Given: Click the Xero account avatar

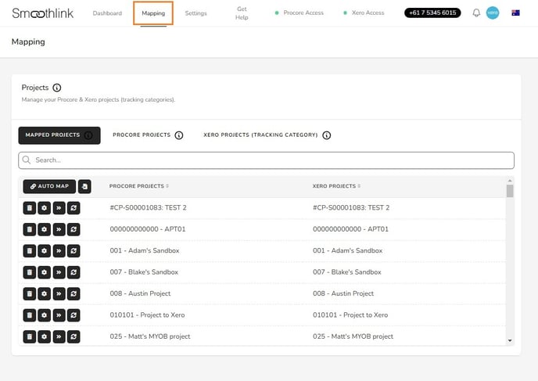Looking at the screenshot, I should (493, 13).
